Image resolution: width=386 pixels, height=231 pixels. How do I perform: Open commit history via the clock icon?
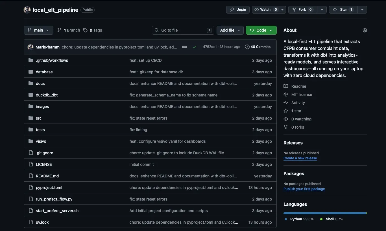[247, 47]
